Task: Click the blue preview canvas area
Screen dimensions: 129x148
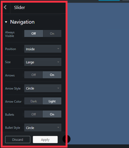Action: click(x=98, y=73)
